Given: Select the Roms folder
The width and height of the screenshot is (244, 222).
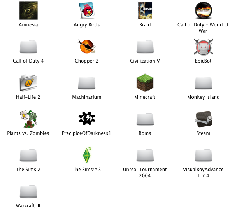Looking at the screenshot, I should (x=145, y=119).
